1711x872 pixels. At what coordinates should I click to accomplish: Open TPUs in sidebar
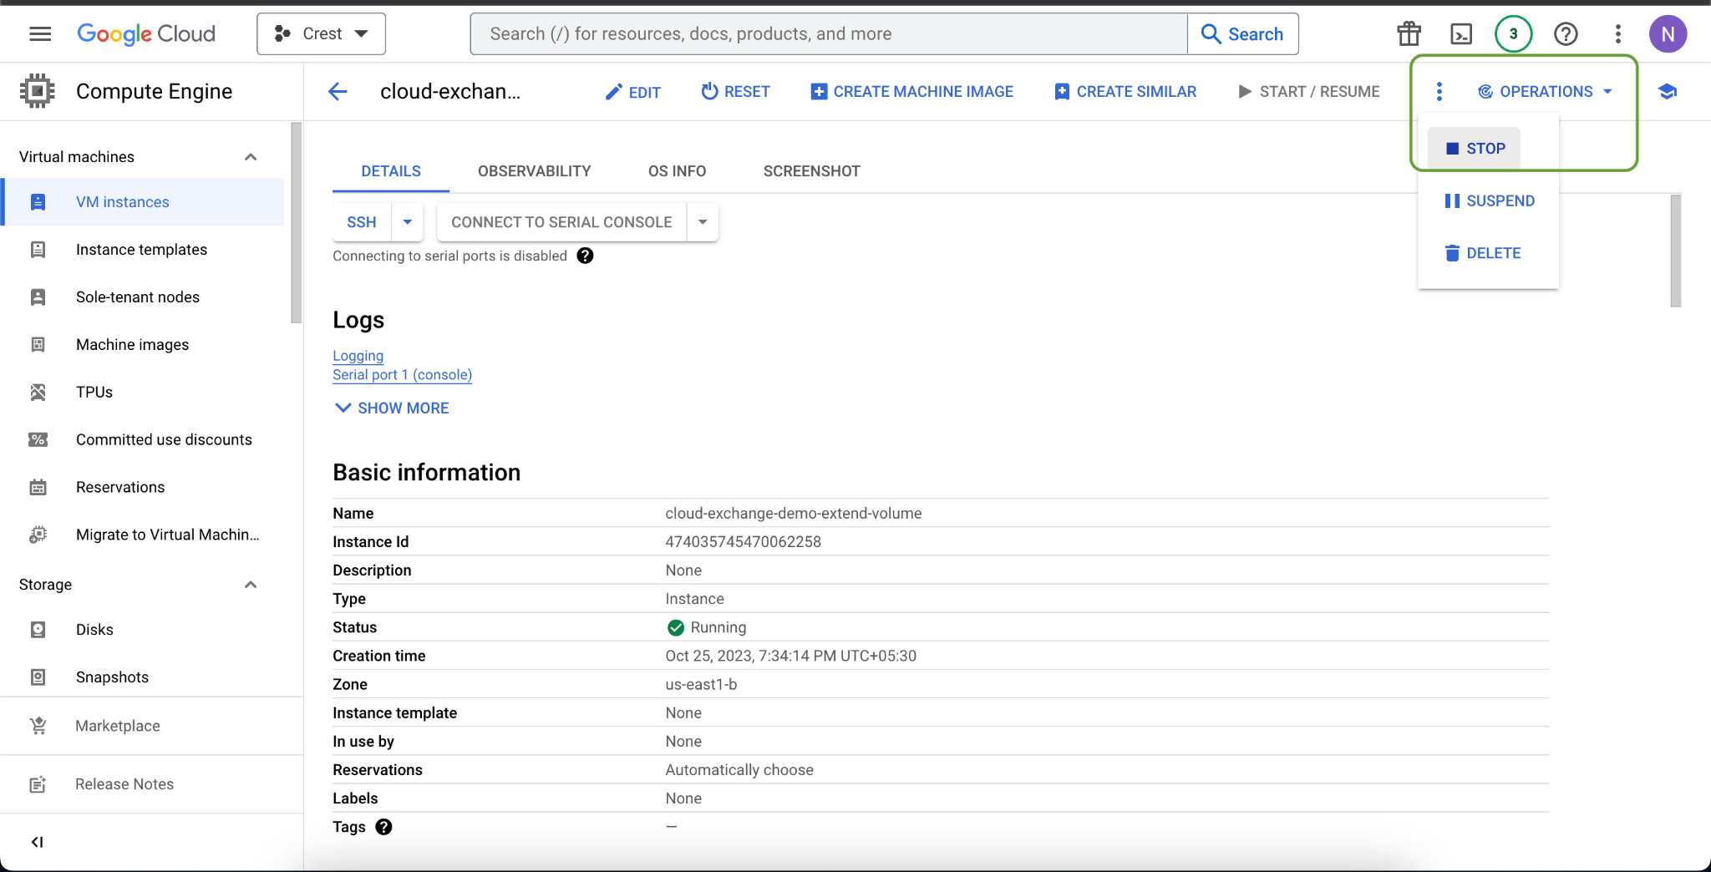pos(142,393)
